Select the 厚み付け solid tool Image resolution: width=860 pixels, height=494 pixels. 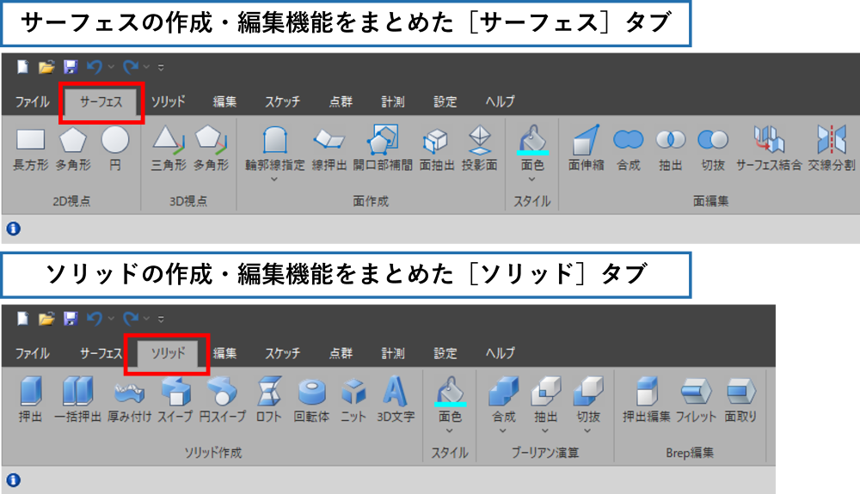coord(132,399)
